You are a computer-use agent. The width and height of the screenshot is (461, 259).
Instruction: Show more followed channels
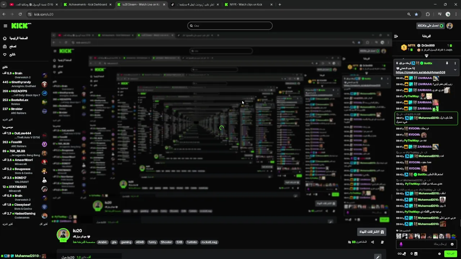coord(8,119)
